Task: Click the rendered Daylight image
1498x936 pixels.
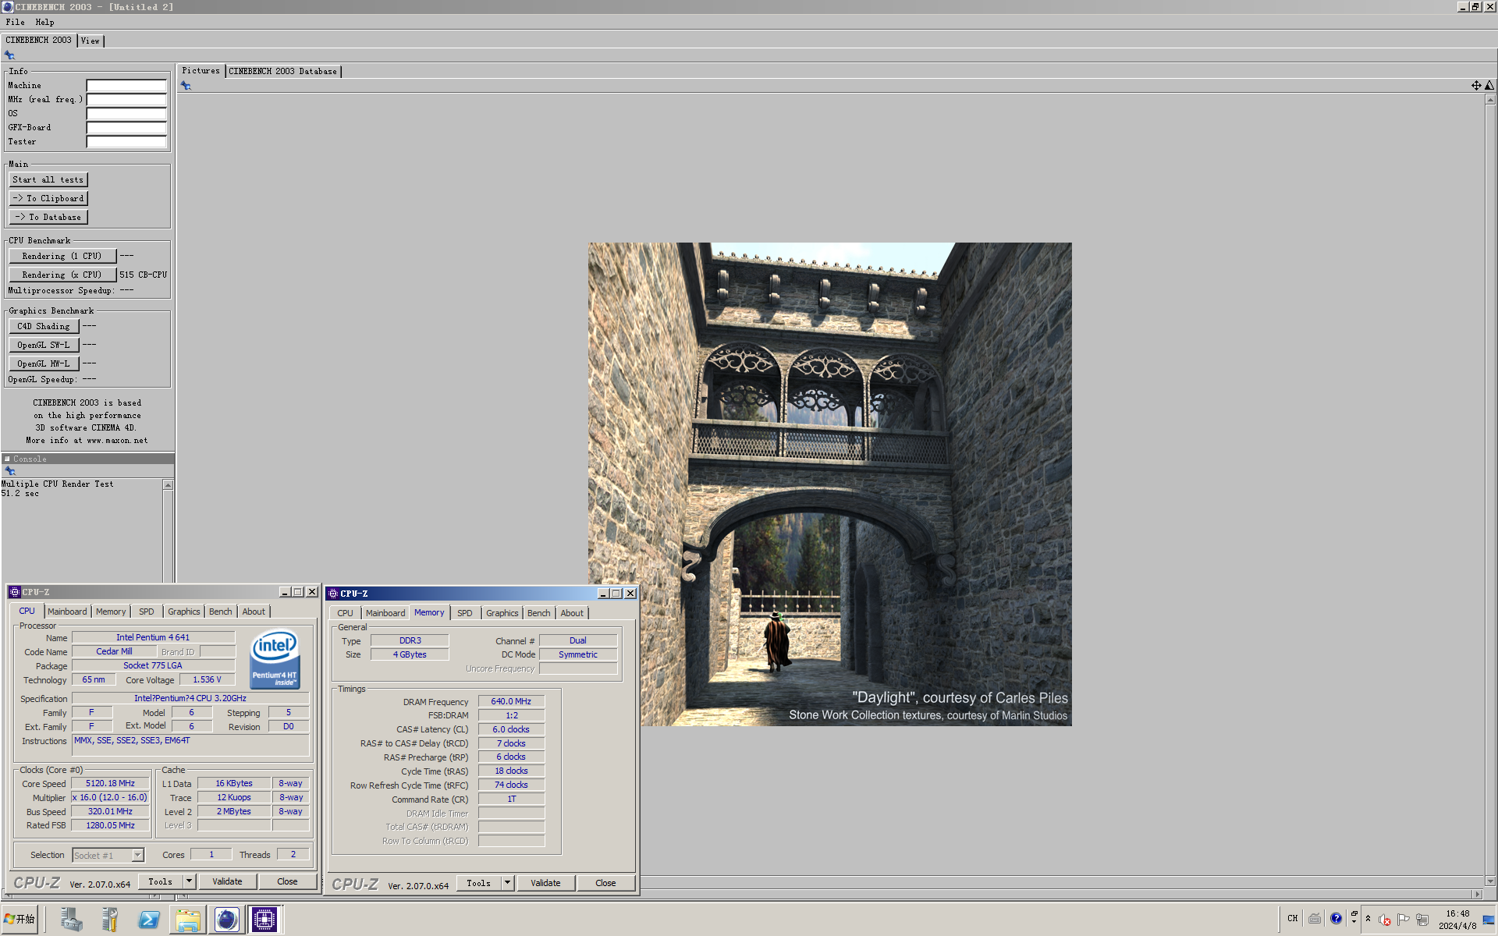Action: coord(829,484)
